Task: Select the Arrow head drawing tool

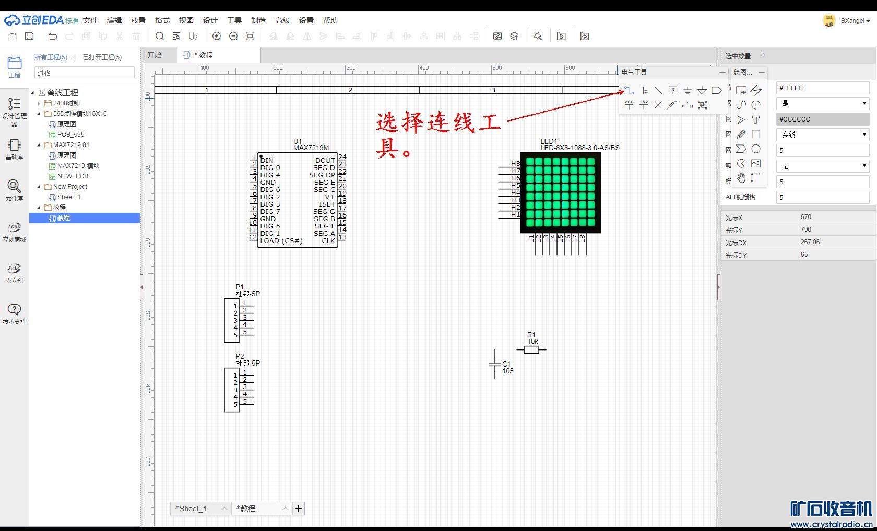Action: (741, 119)
